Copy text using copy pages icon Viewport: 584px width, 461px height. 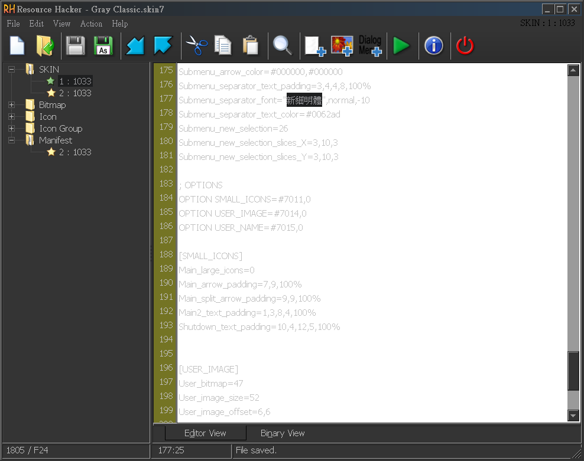click(223, 46)
